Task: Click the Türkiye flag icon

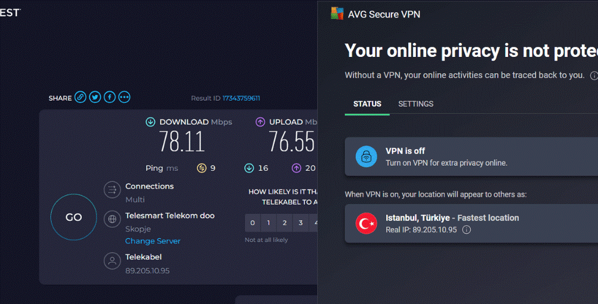Action: (366, 223)
